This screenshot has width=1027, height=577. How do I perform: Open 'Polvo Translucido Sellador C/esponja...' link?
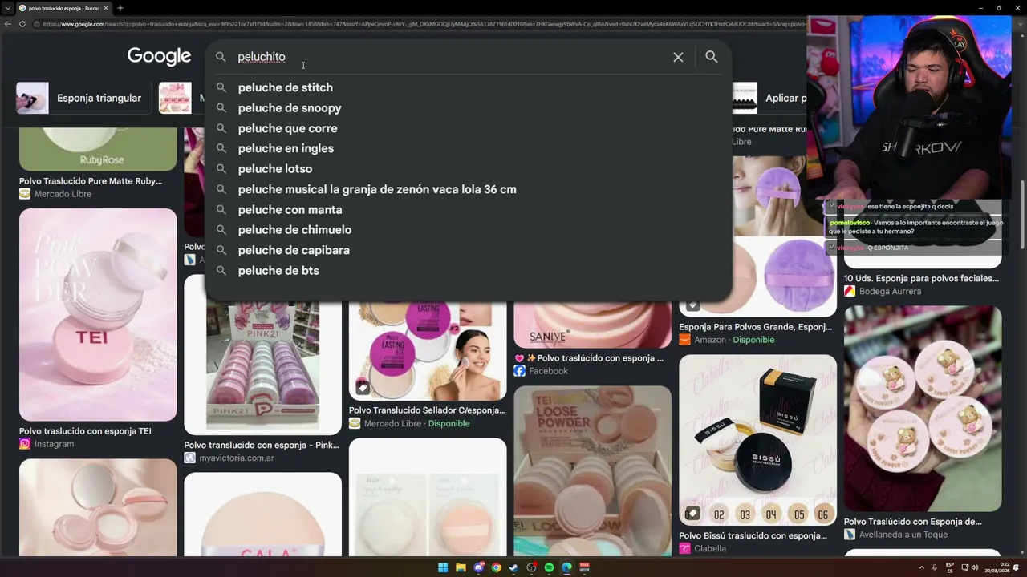pyautogui.click(x=428, y=410)
